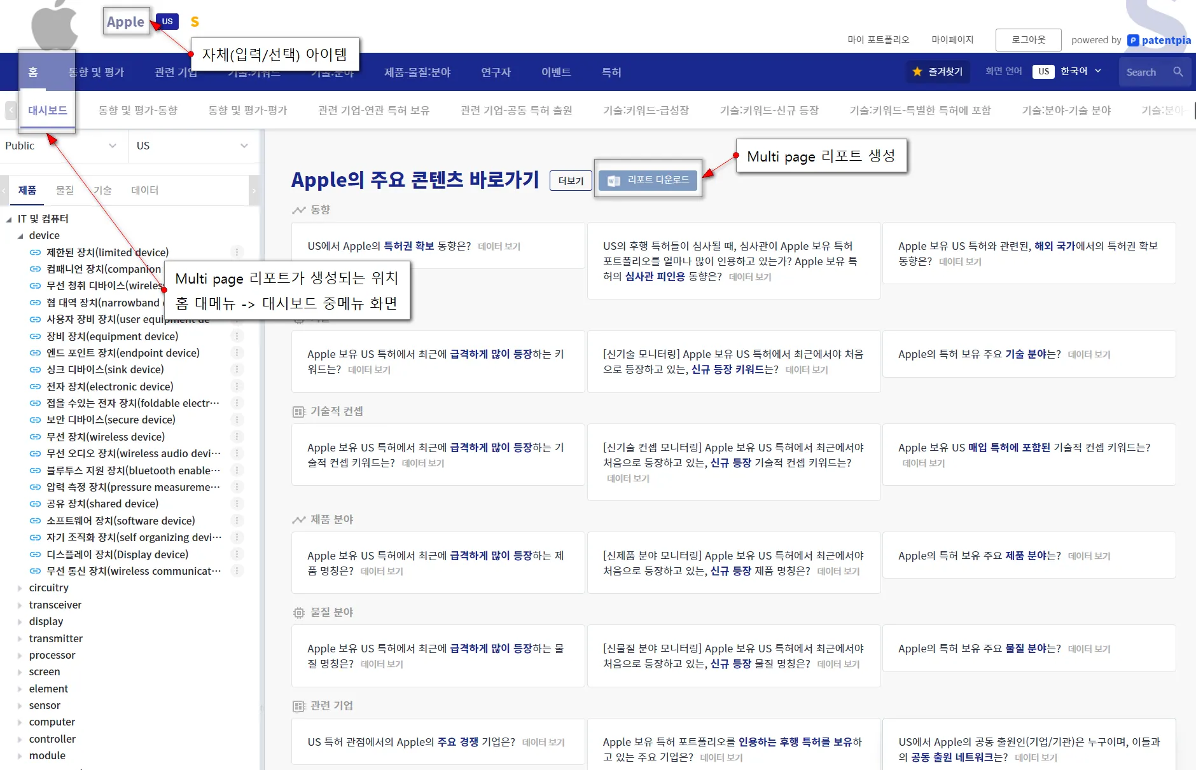Toggle the 즐겨찾기 favorites star button
The width and height of the screenshot is (1196, 770).
tap(937, 72)
